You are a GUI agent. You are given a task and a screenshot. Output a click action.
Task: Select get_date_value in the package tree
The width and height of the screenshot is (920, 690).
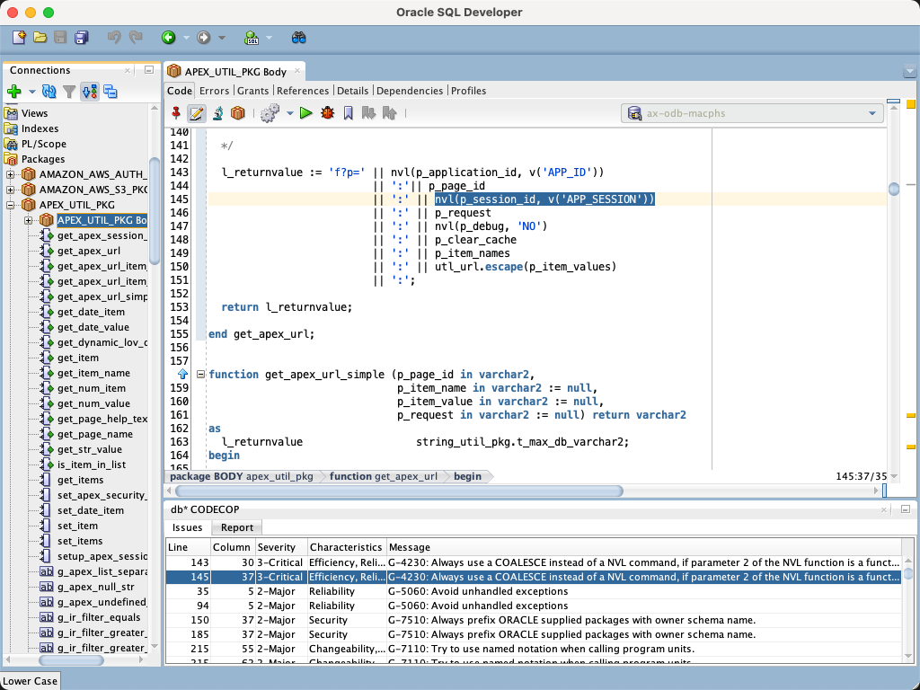[x=93, y=327]
